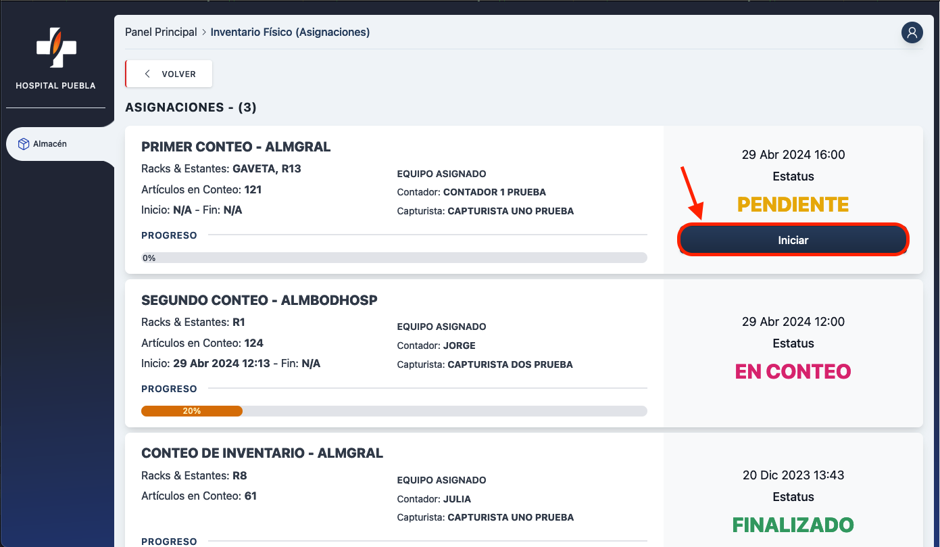Click the FINALIZADO status label
Viewport: 940px width, 547px height.
tap(793, 525)
